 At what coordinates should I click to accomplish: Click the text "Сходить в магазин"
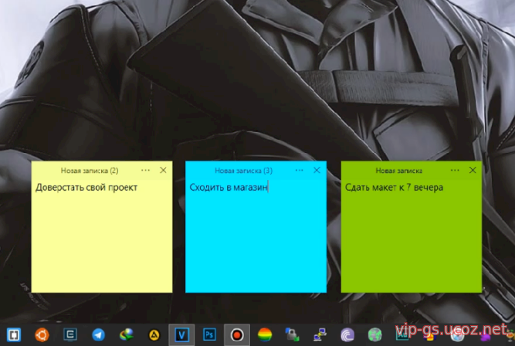pos(229,188)
